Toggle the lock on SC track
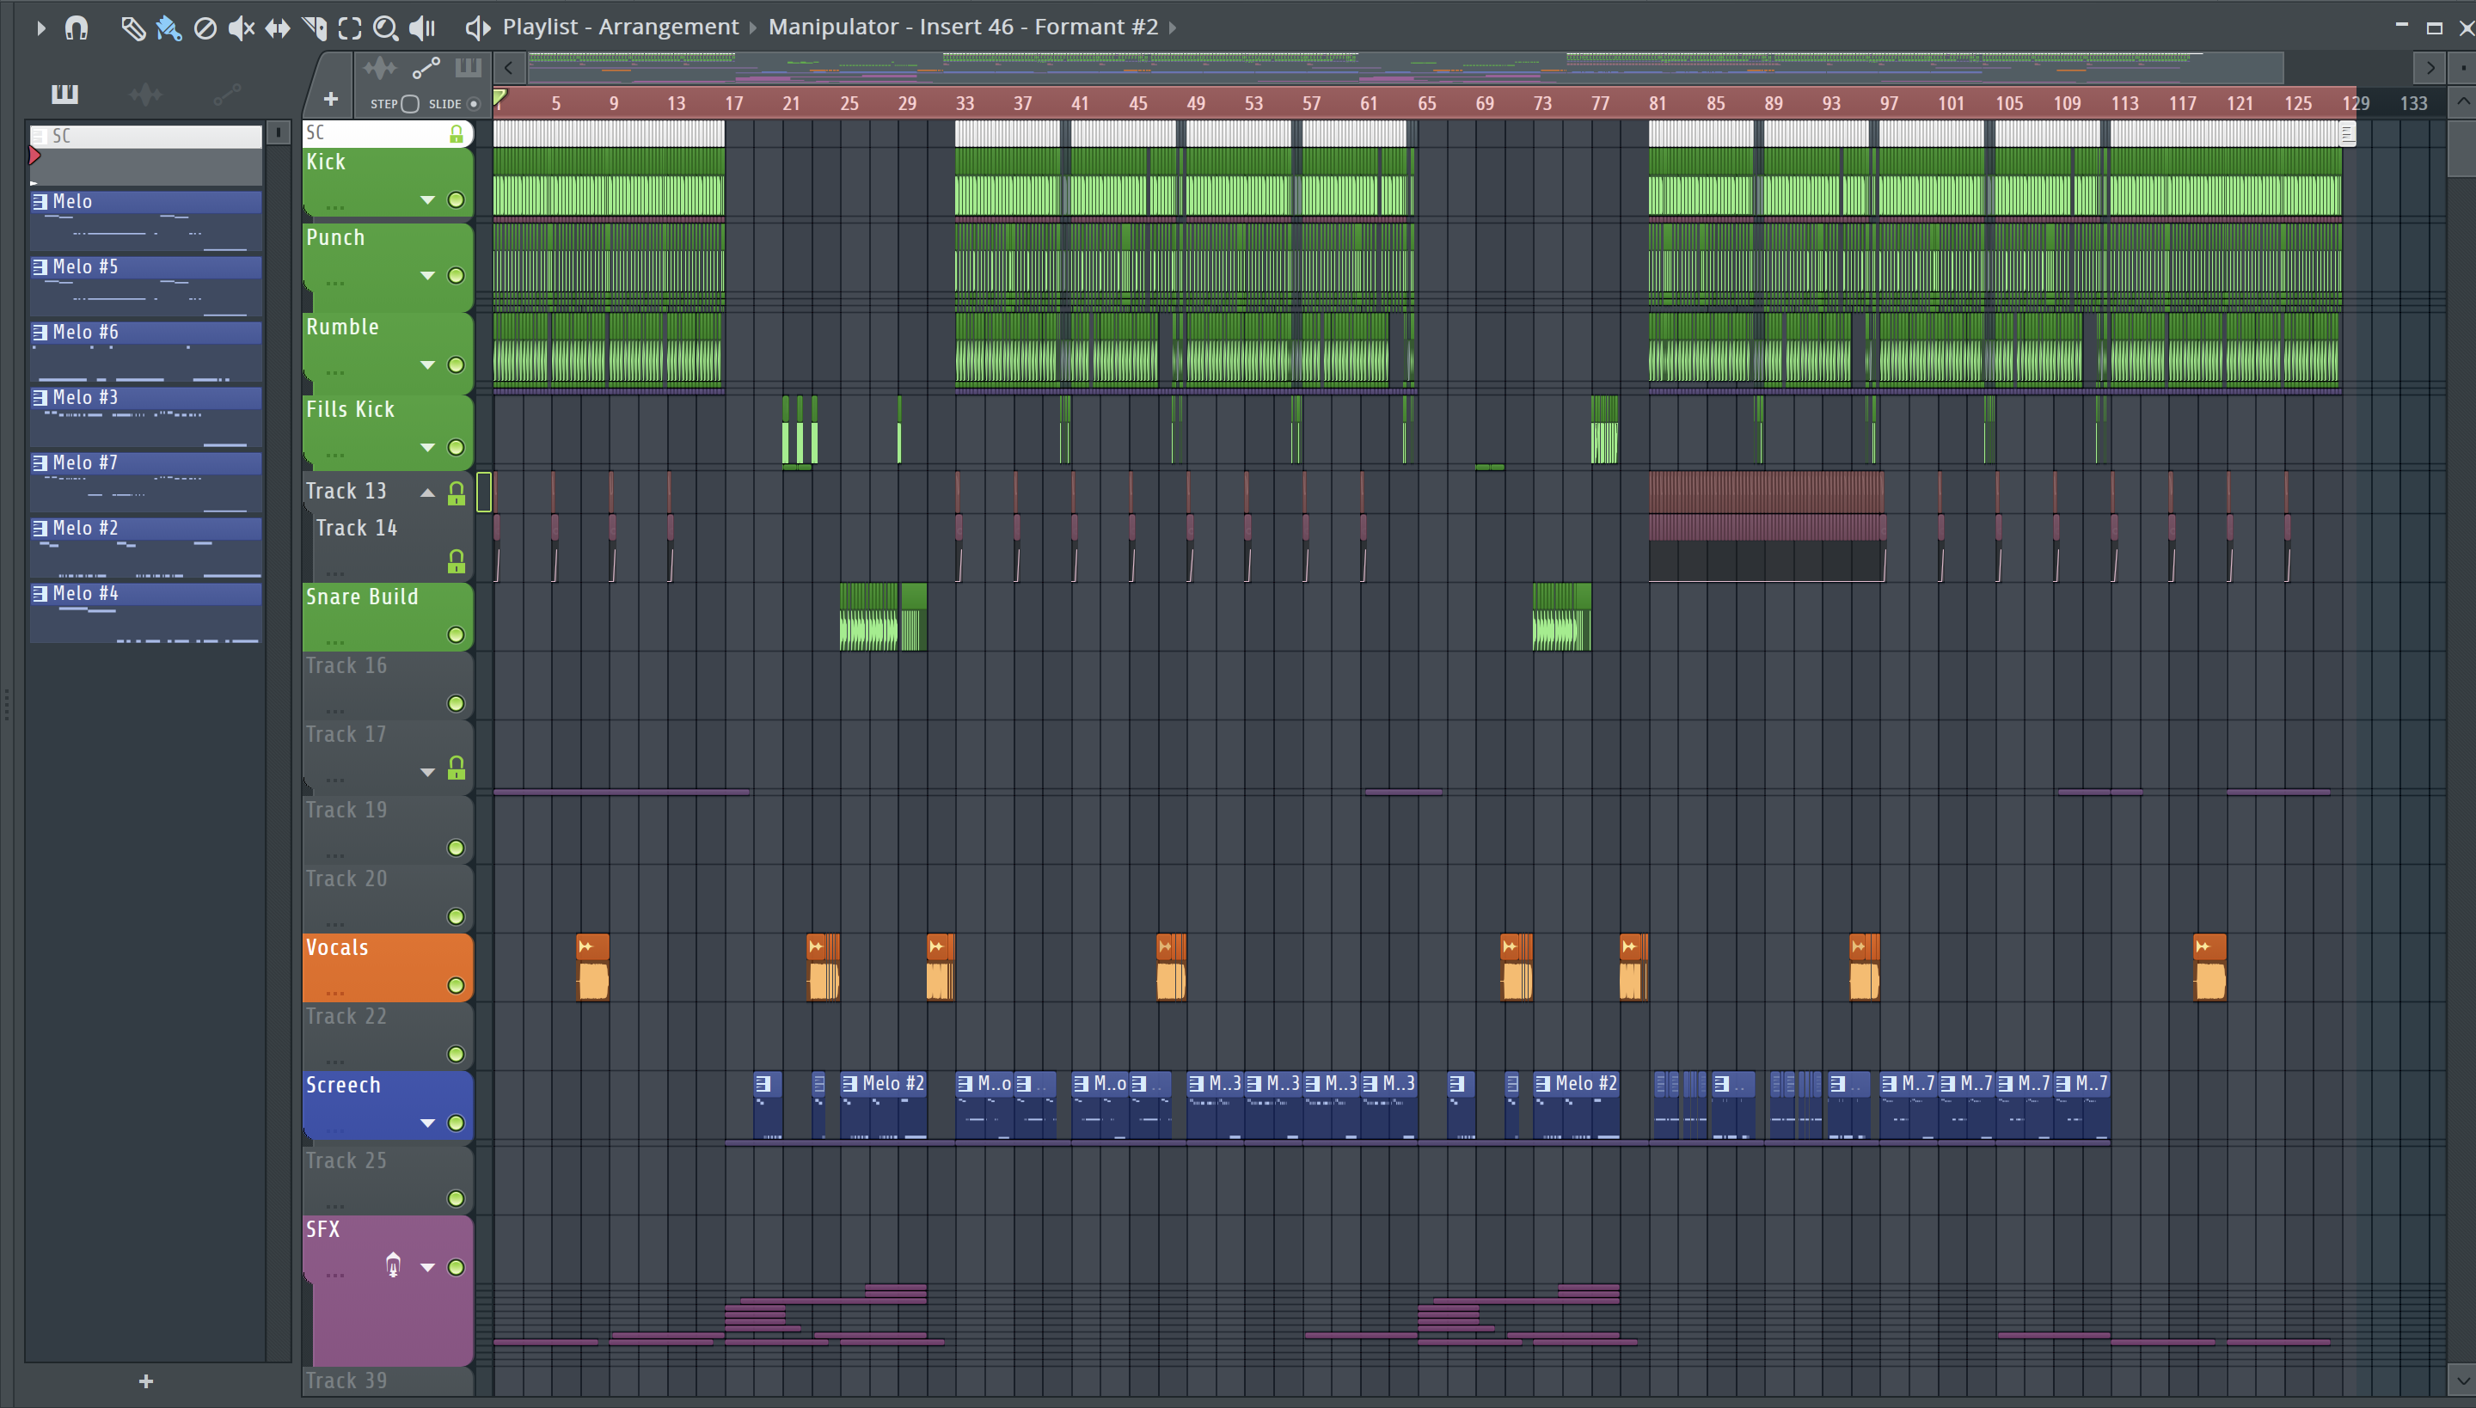The height and width of the screenshot is (1408, 2476). click(x=456, y=134)
